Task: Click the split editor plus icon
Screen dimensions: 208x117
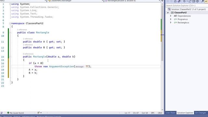Action: tap(162, 1)
